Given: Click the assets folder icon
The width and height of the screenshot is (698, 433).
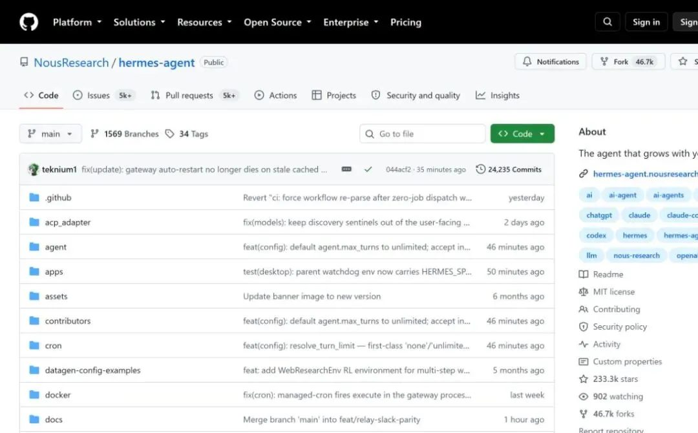Looking at the screenshot, I should tap(34, 296).
